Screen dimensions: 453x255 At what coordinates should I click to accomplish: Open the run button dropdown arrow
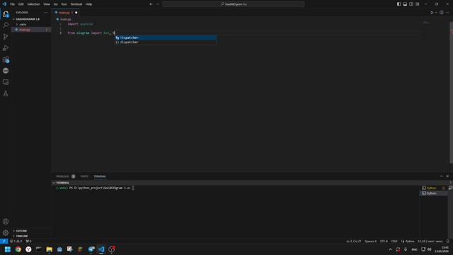point(436,13)
